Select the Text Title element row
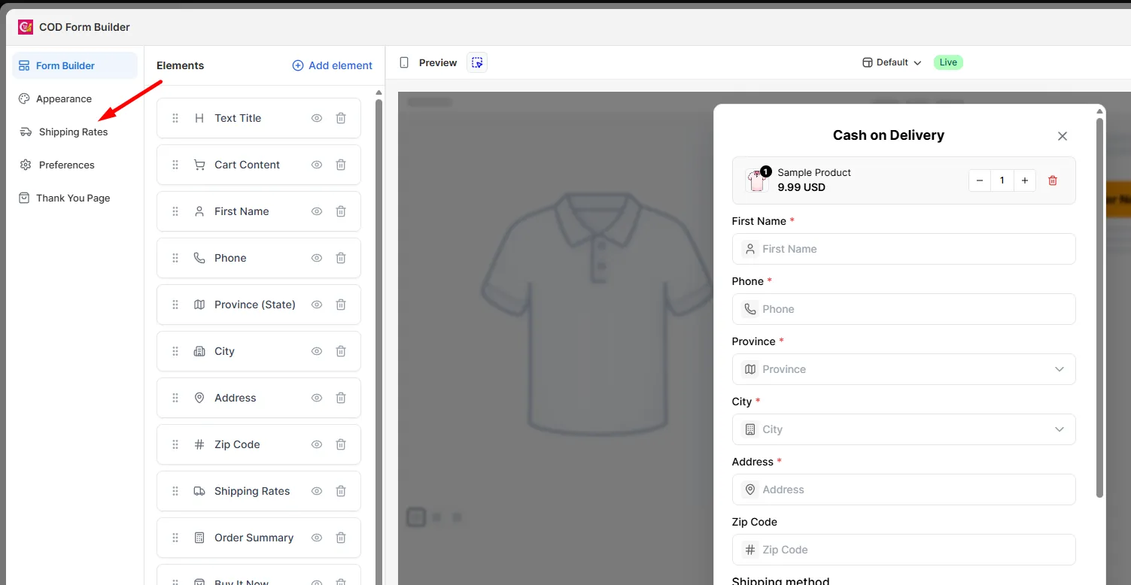This screenshot has width=1131, height=585. (x=259, y=118)
